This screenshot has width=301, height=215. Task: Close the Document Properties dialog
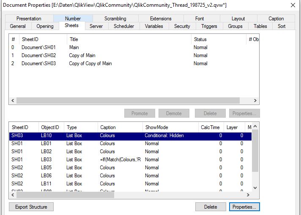tap(293, 5)
